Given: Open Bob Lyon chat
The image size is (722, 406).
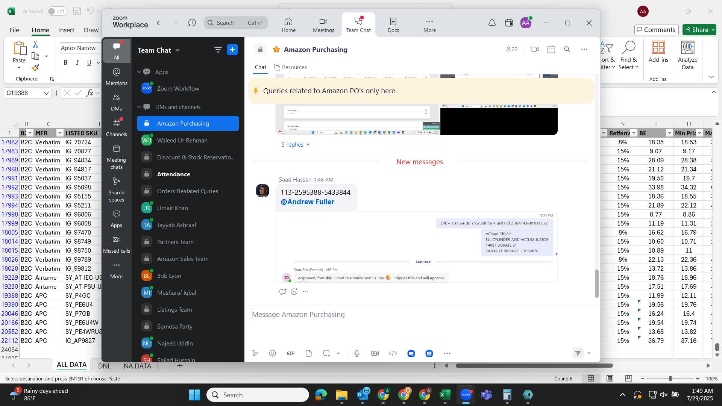Looking at the screenshot, I should (x=188, y=276).
